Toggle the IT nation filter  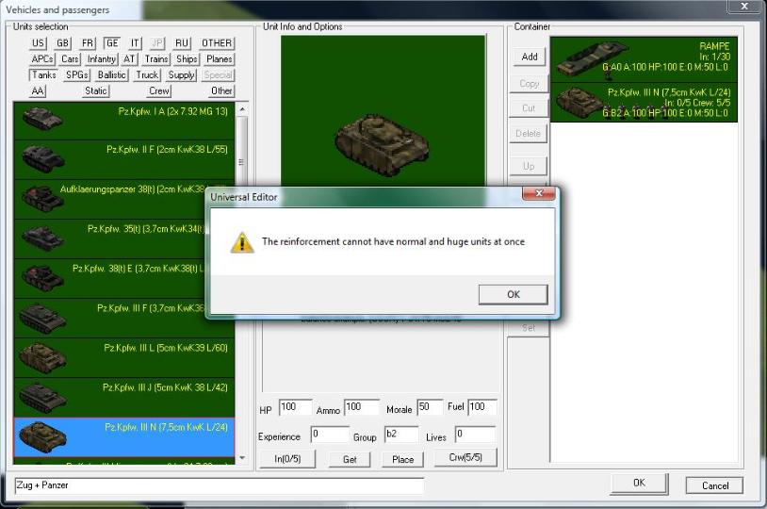(x=135, y=43)
